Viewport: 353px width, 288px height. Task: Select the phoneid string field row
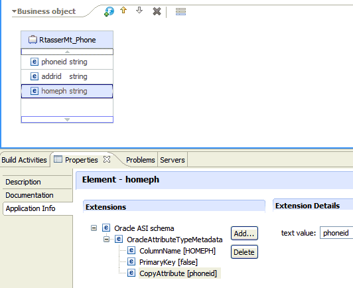(x=67, y=62)
